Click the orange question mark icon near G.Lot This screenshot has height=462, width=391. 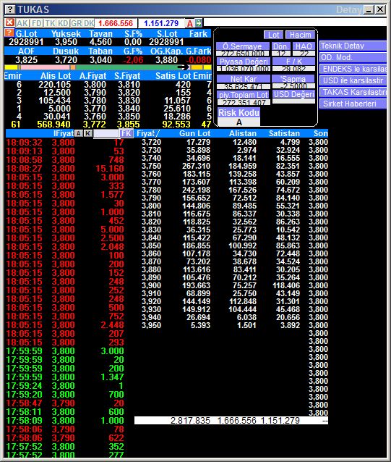point(9,33)
